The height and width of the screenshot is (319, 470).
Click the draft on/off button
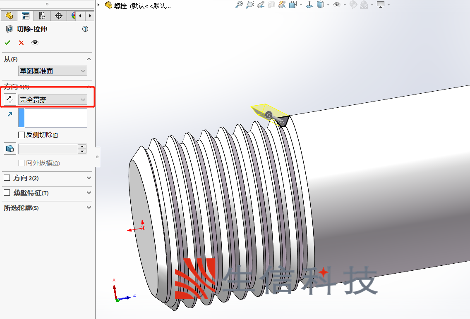point(10,149)
